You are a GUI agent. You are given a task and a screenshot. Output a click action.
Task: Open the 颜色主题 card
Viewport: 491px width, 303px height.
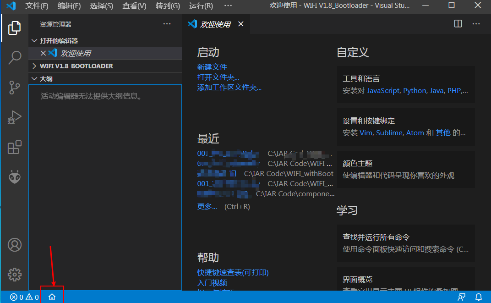(x=406, y=170)
